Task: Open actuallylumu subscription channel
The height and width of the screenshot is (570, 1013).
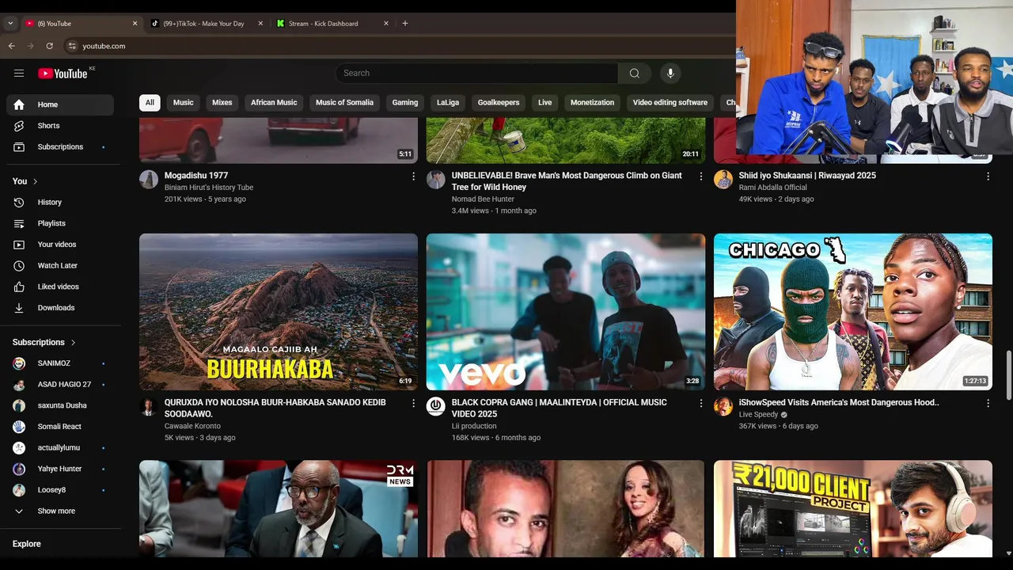Action: coord(60,447)
